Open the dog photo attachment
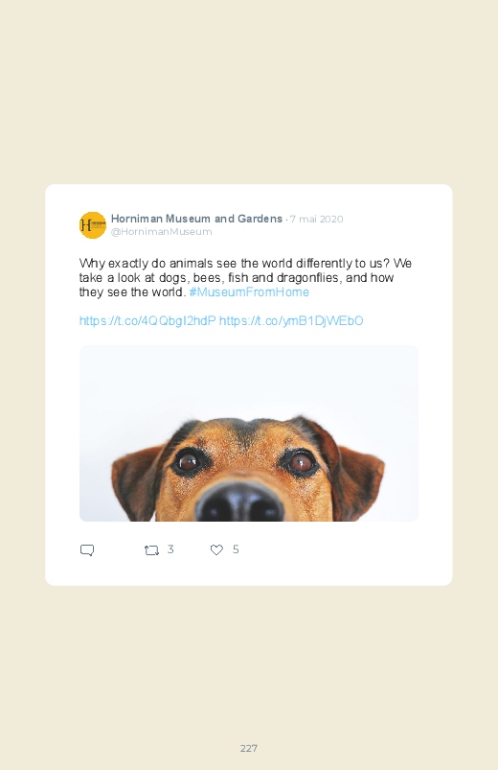This screenshot has width=498, height=770. click(249, 433)
